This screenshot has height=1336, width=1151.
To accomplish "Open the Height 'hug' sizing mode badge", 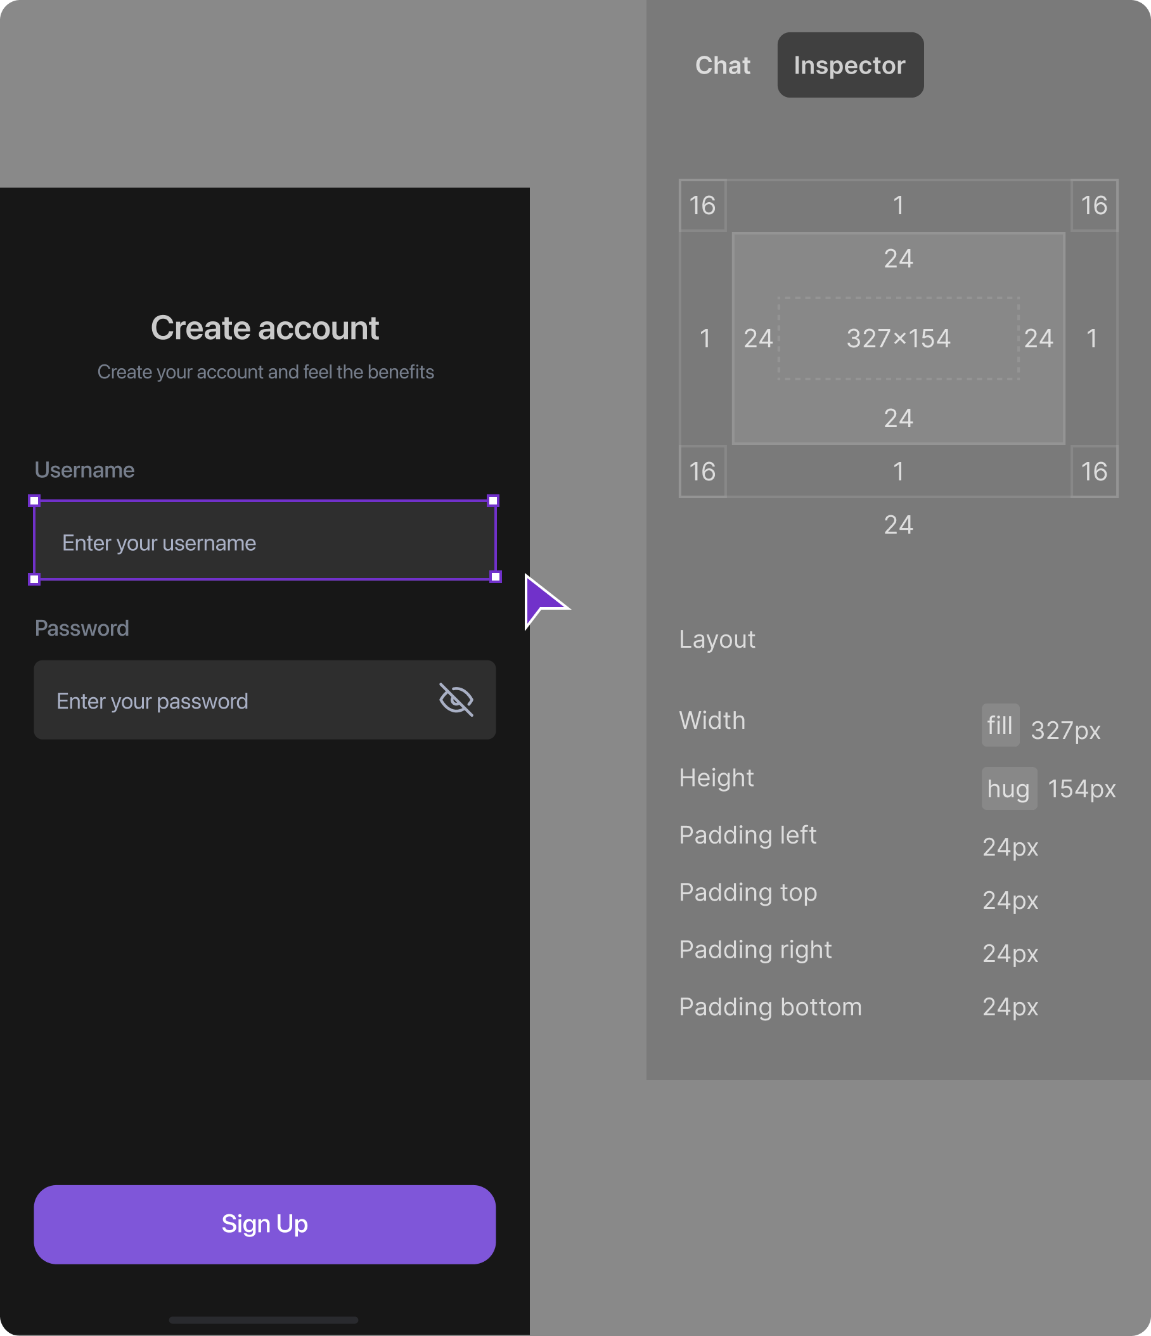I will pyautogui.click(x=1008, y=788).
